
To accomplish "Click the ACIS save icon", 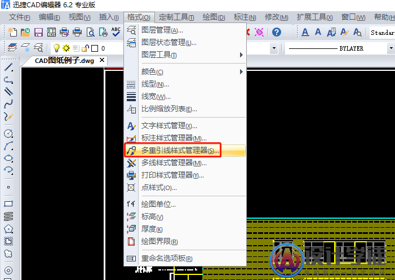I will [x=51, y=32].
